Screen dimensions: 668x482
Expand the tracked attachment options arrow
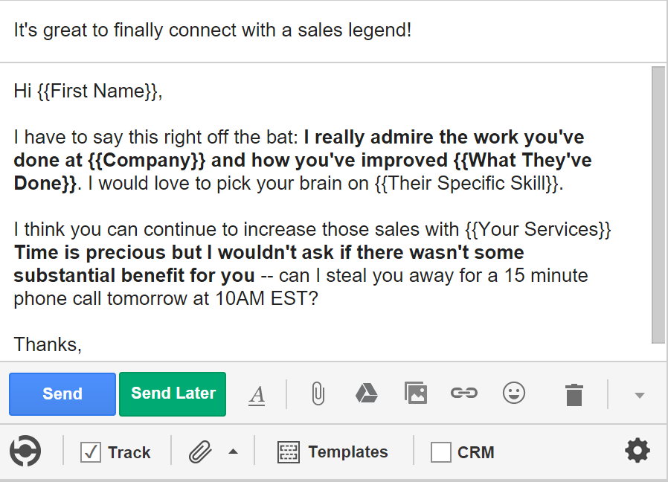click(233, 452)
